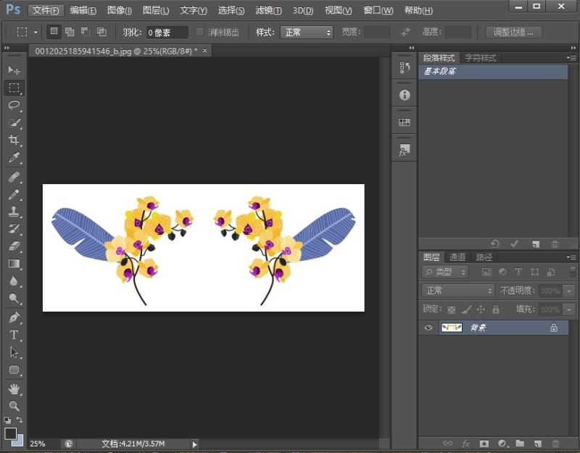Click the foreground color swatch
This screenshot has width=580, height=453.
pyautogui.click(x=10, y=433)
